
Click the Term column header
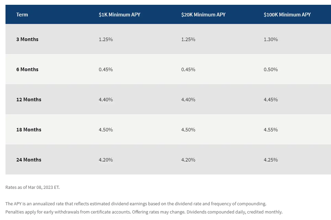point(22,15)
